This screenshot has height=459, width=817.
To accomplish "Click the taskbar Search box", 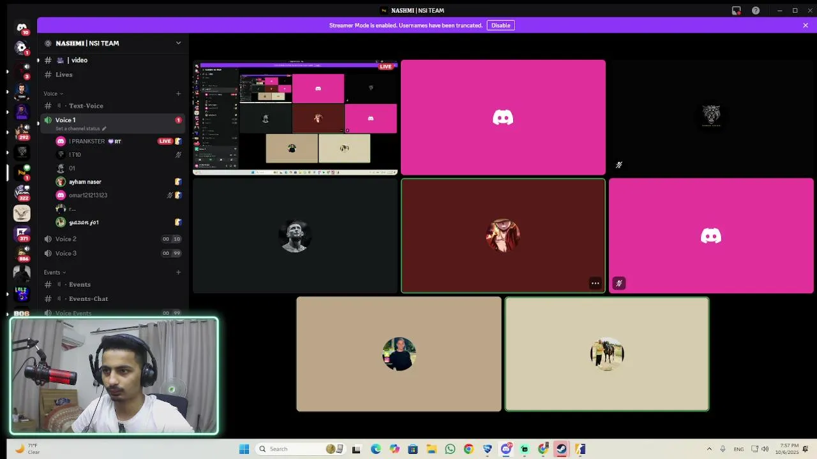I will [x=301, y=449].
